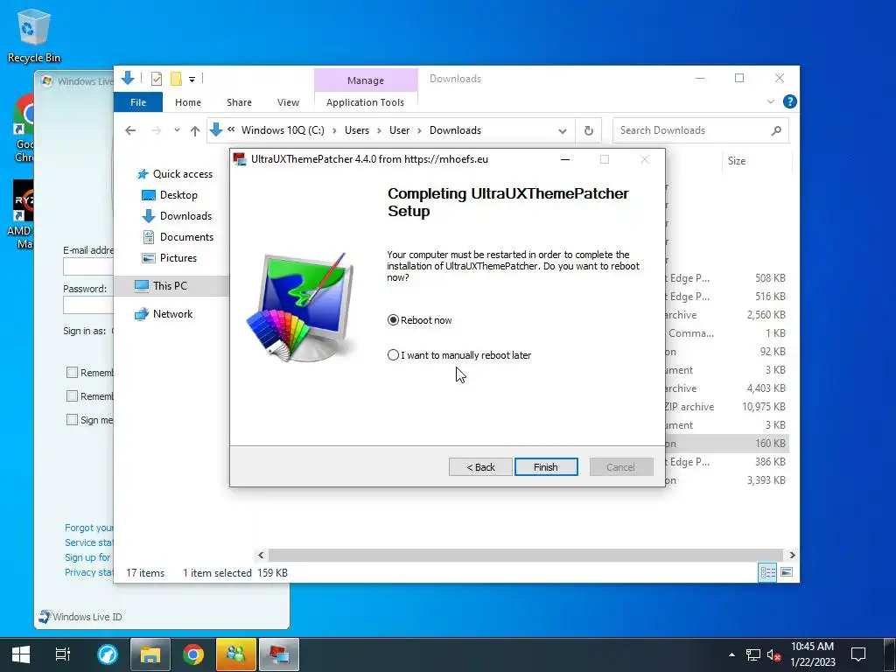Click the User breadcrumb segment

[x=399, y=130]
